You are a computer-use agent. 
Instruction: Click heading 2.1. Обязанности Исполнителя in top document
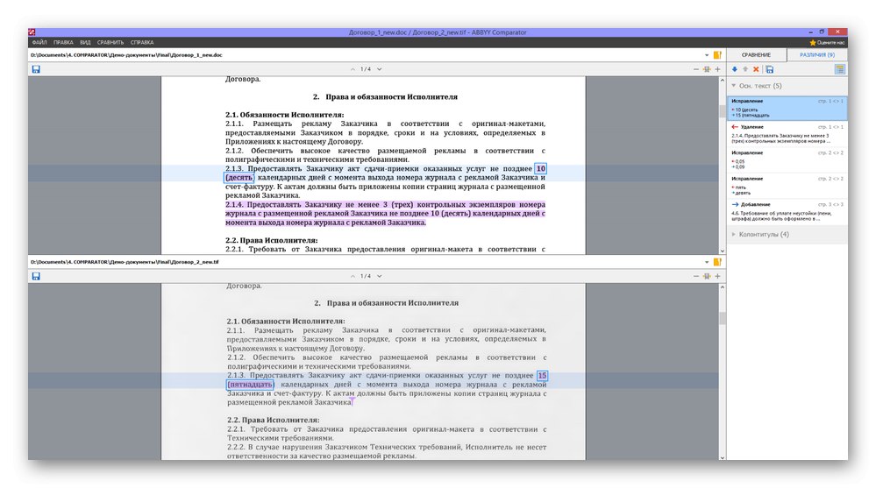(x=284, y=115)
